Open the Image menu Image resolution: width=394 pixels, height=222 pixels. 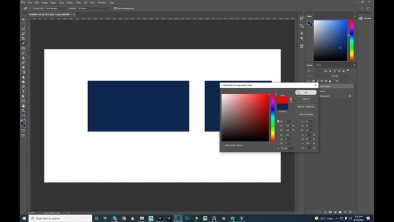[x=44, y=2]
